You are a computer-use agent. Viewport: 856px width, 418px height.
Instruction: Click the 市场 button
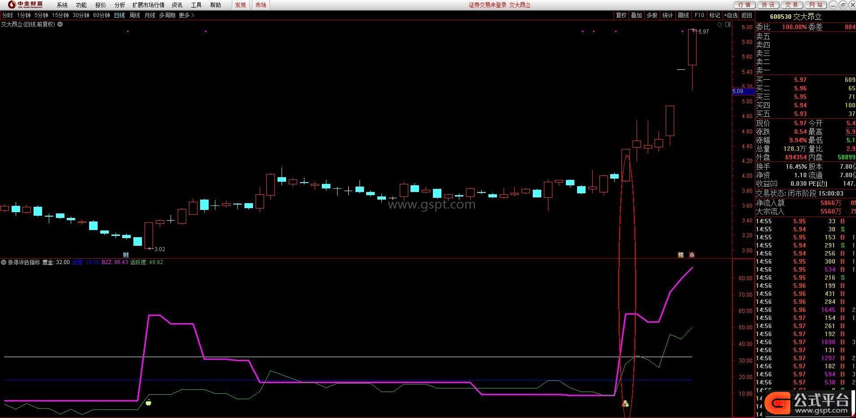pos(261,5)
